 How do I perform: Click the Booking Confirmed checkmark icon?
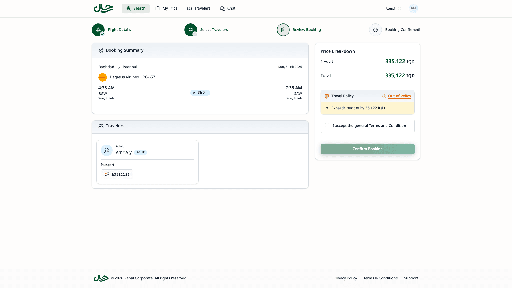pyautogui.click(x=375, y=30)
